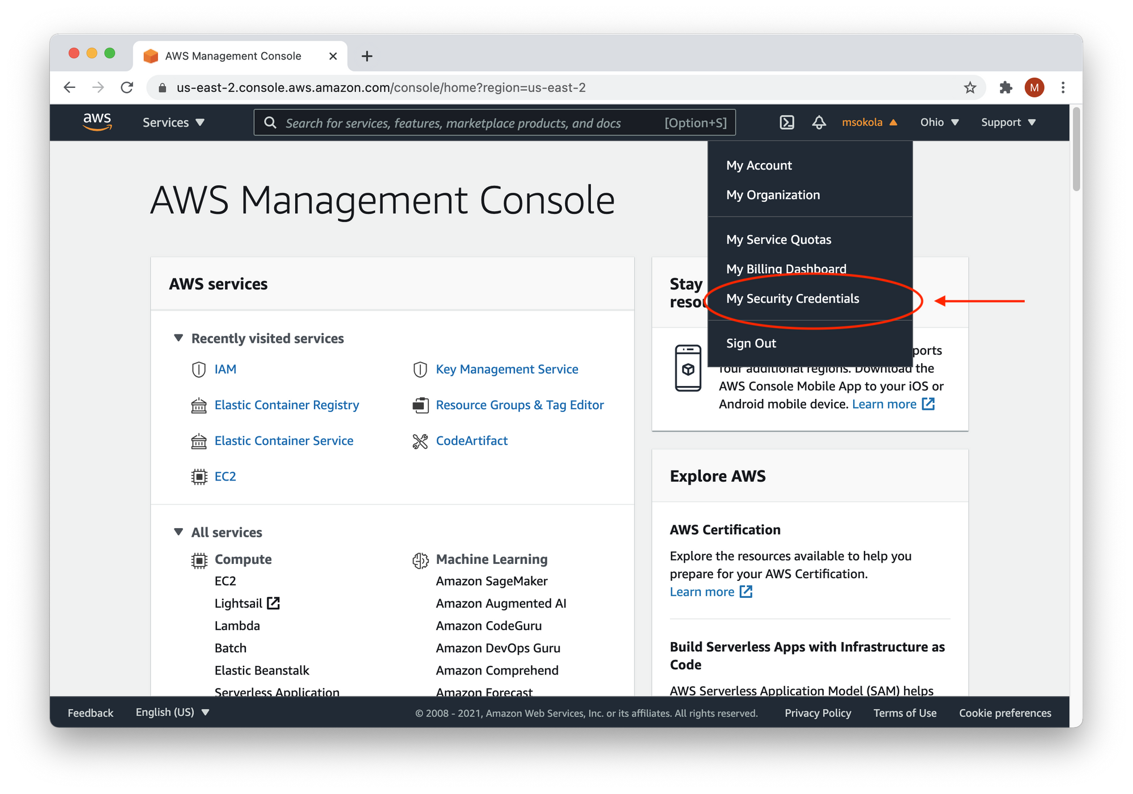Screen dimensions: 1133x794
Task: Choose Sign Out from the account menu
Action: coord(751,343)
